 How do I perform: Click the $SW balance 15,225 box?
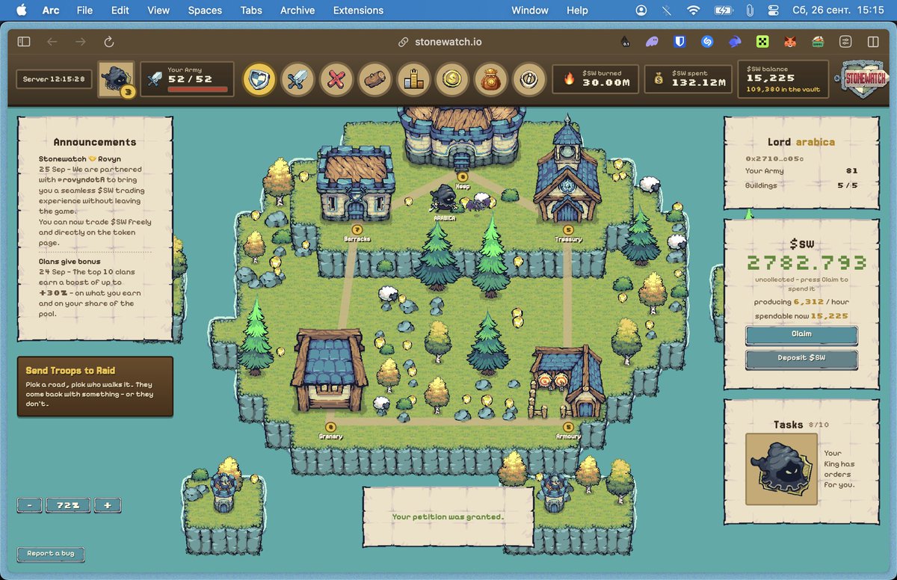tap(783, 78)
